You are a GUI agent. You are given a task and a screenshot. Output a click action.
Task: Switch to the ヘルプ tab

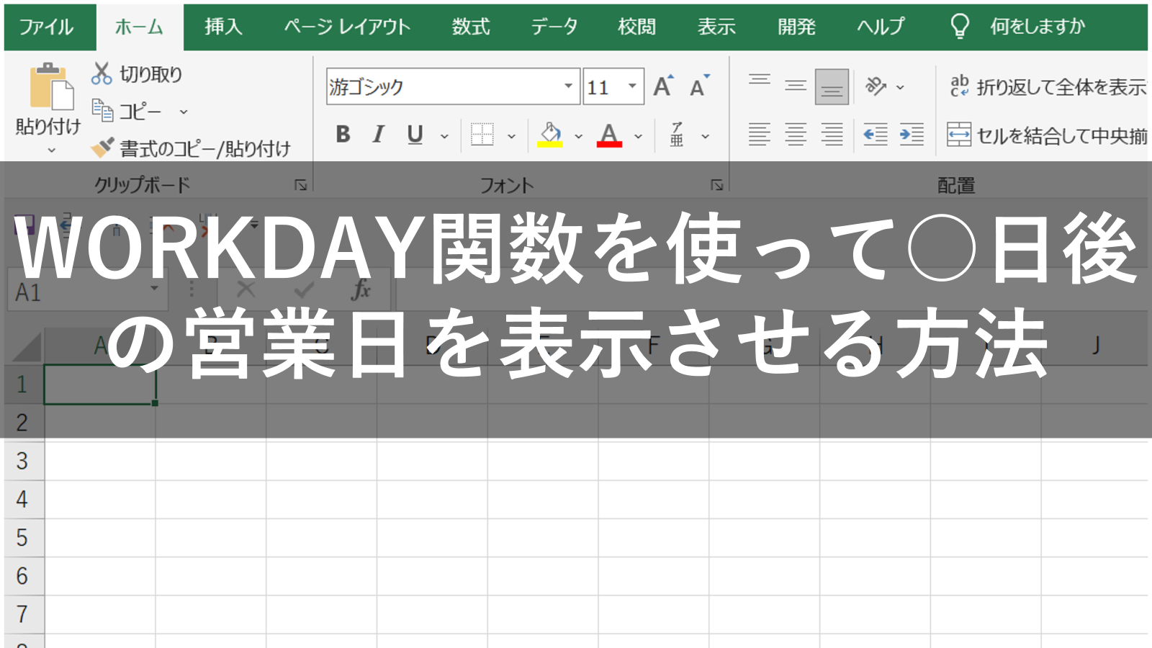pyautogui.click(x=881, y=27)
